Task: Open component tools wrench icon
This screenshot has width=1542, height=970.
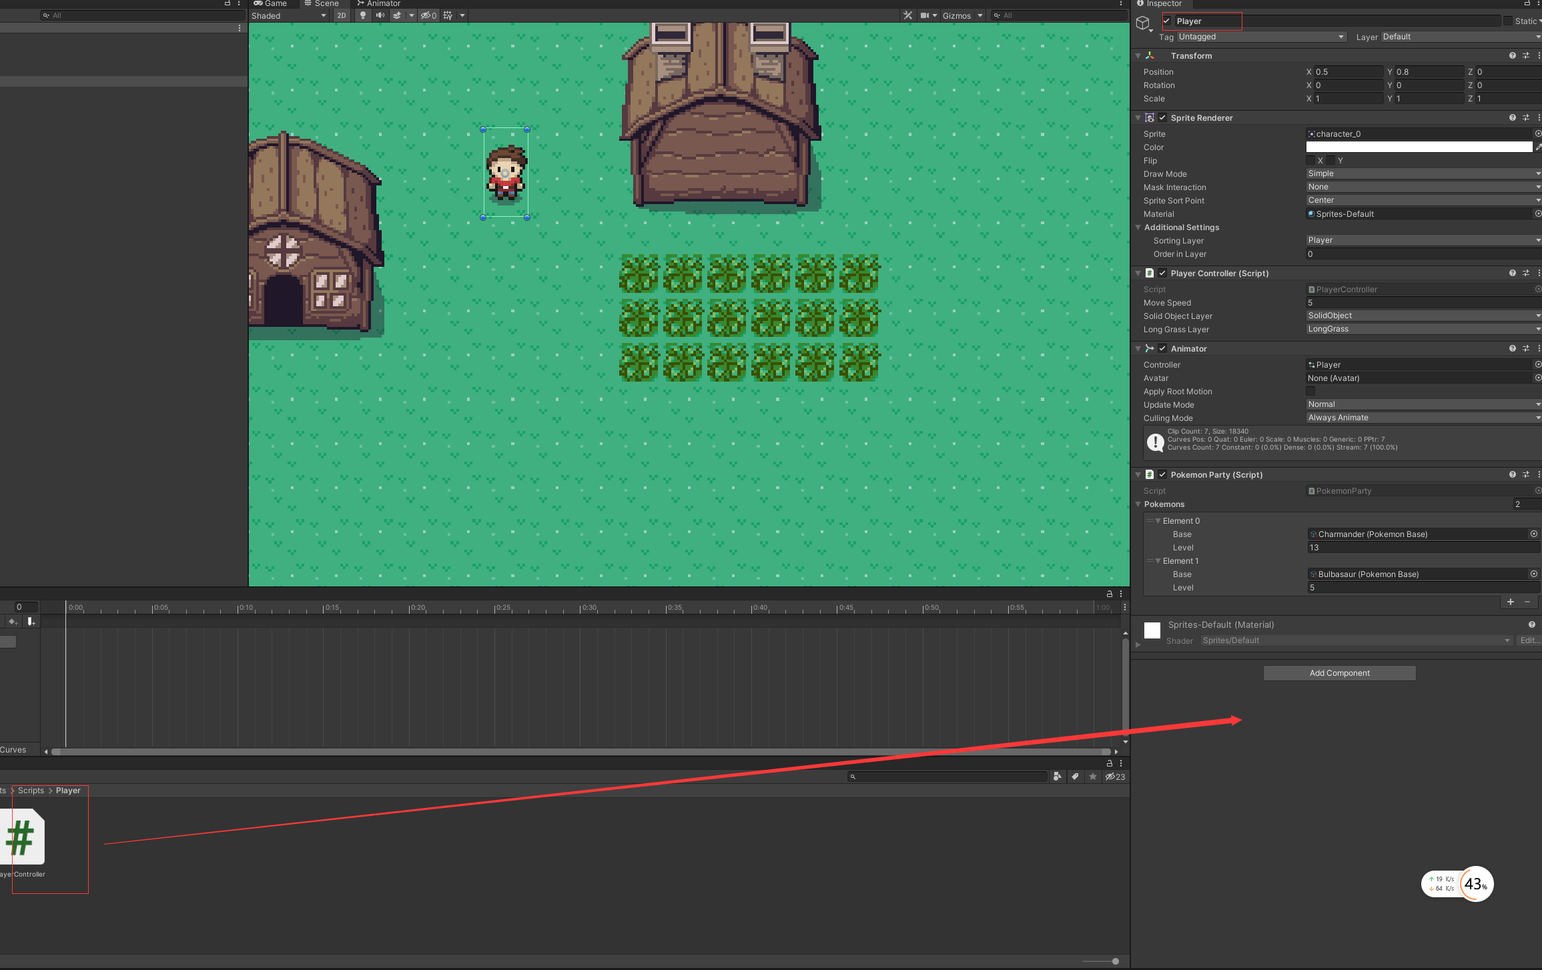Action: pyautogui.click(x=907, y=15)
